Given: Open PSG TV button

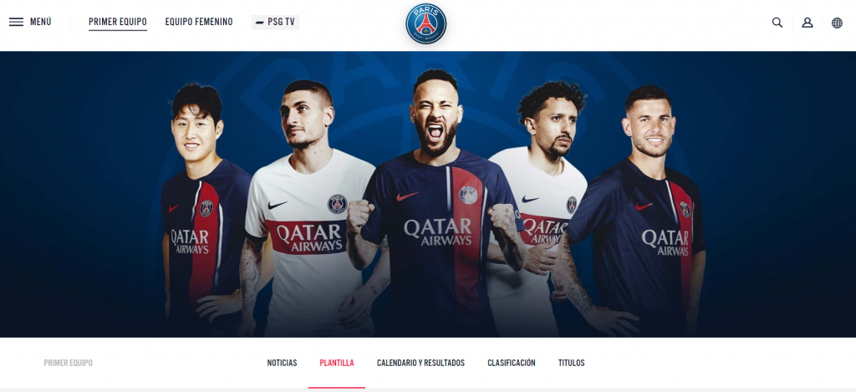Looking at the screenshot, I should coord(275,23).
